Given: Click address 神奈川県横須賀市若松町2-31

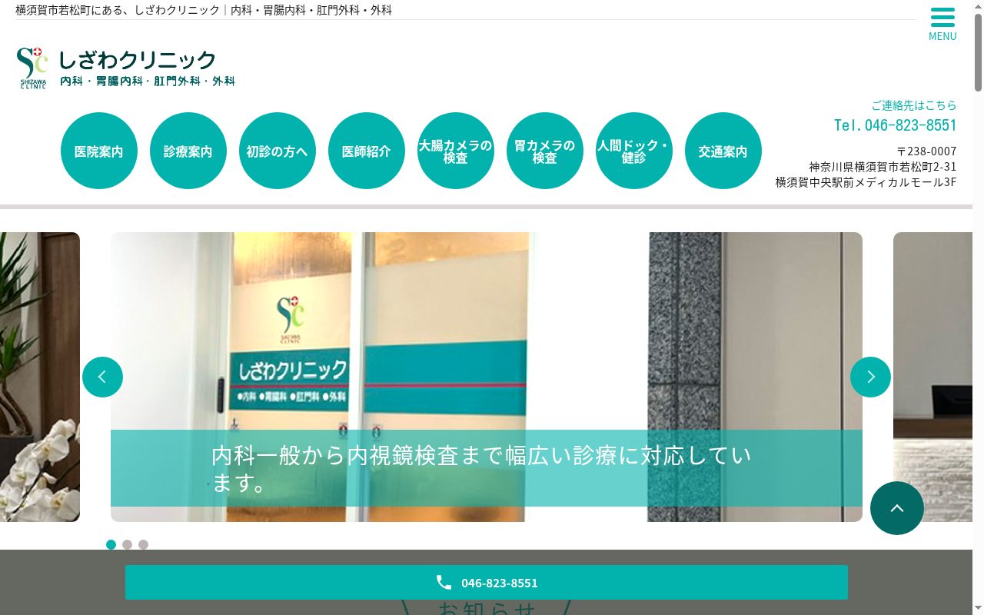Looking at the screenshot, I should [x=883, y=166].
